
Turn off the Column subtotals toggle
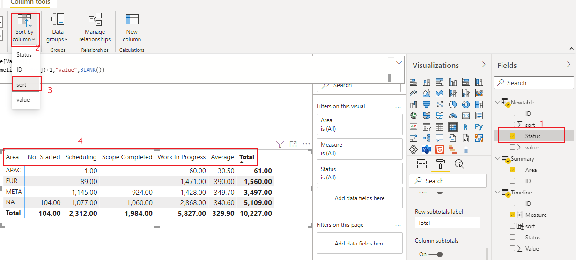coord(436,254)
